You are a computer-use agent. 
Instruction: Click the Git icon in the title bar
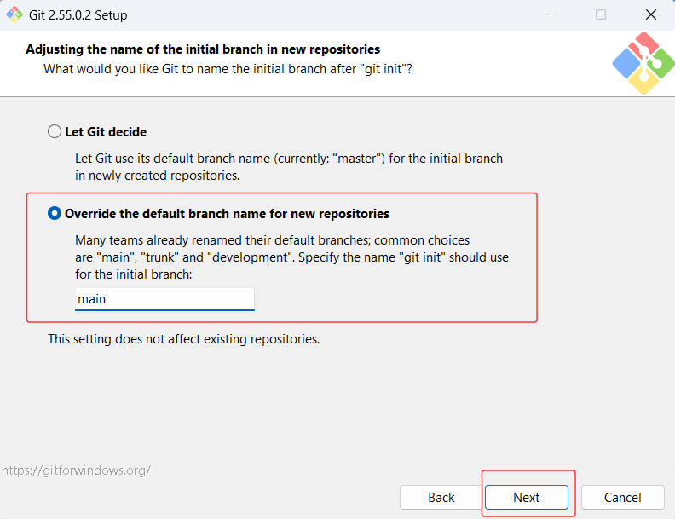14,14
